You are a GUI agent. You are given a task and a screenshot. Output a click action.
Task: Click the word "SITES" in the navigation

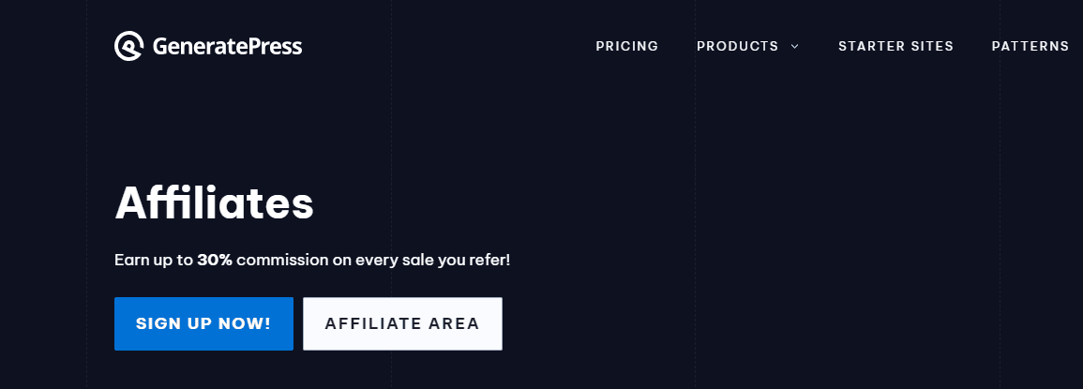(x=931, y=46)
